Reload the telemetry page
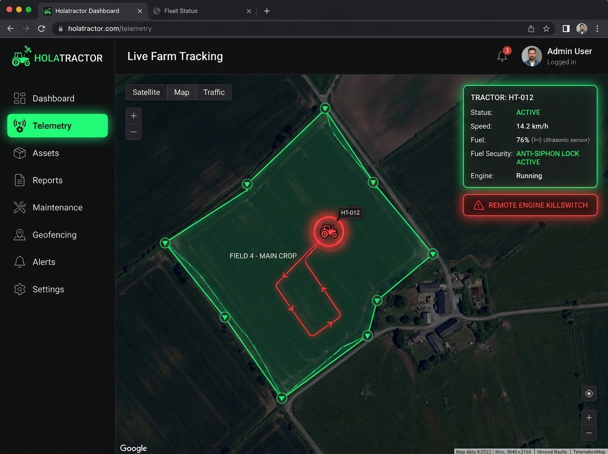 tap(42, 29)
